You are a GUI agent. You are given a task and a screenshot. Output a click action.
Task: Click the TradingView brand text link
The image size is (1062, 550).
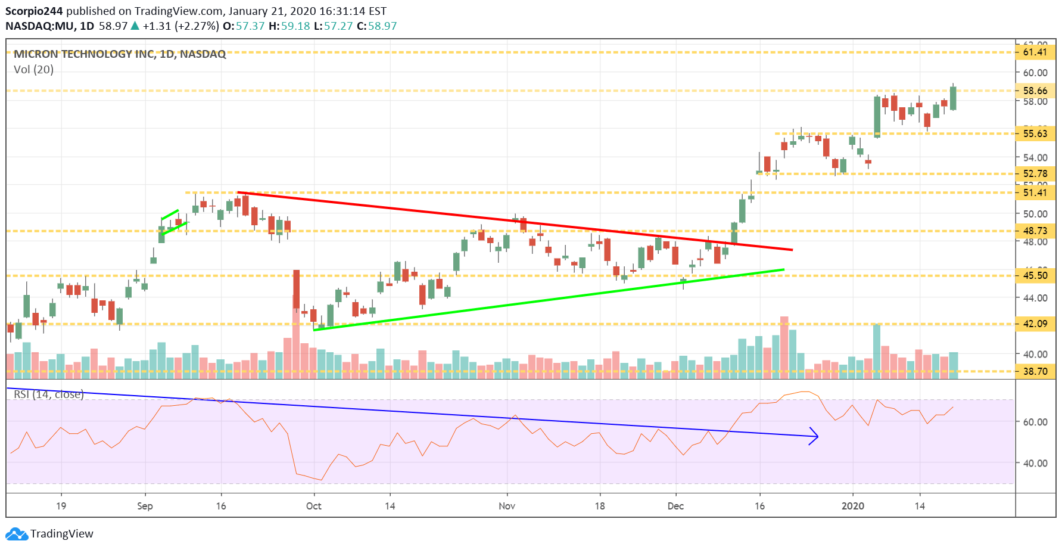[62, 534]
